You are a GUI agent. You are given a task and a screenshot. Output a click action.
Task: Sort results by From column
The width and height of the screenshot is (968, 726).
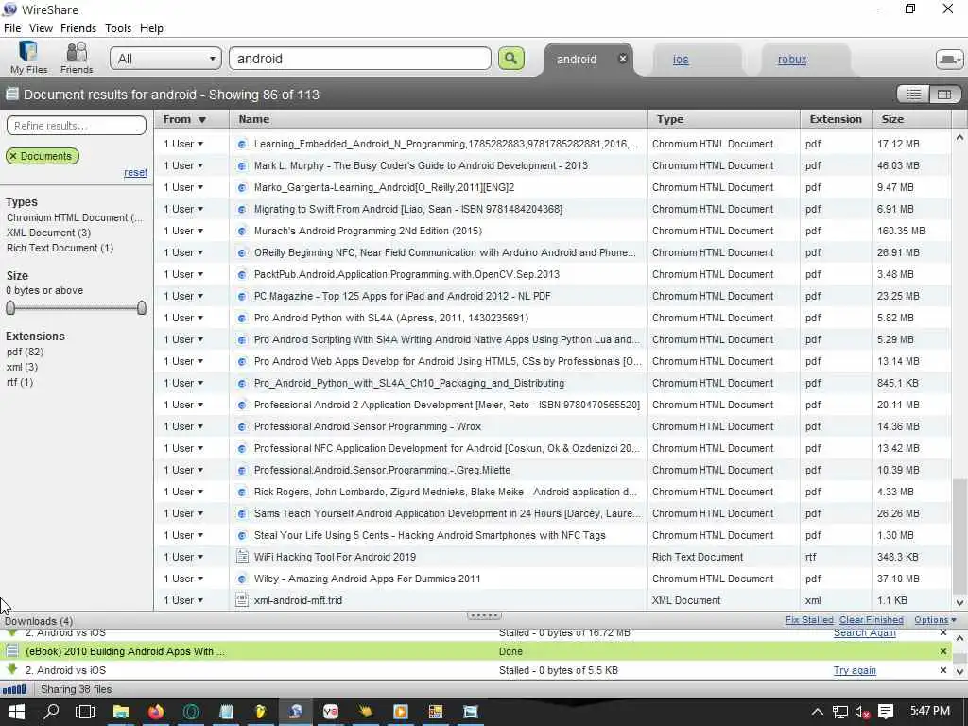click(191, 119)
